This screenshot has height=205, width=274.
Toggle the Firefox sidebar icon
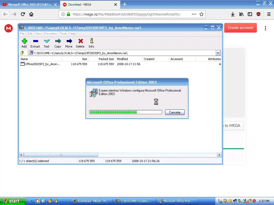pos(250,14)
